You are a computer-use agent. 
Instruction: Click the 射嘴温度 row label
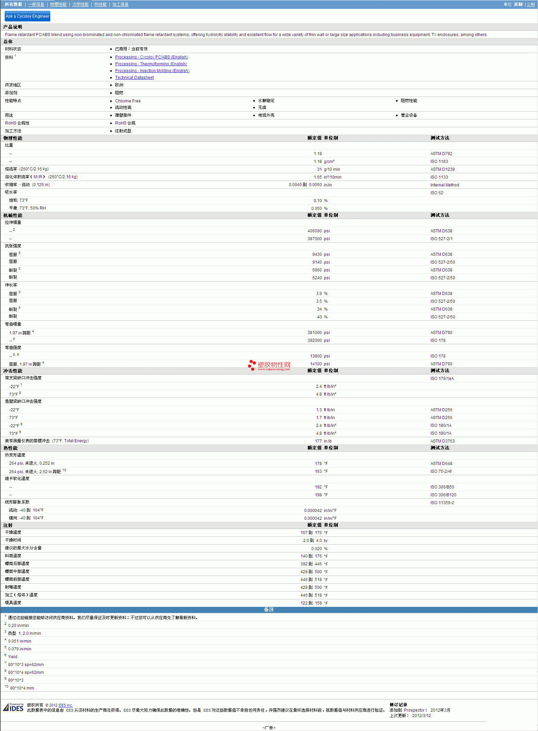(13, 587)
